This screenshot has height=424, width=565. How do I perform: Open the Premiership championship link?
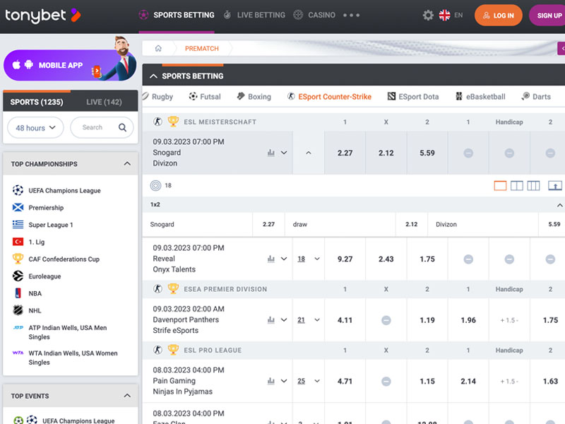click(46, 207)
